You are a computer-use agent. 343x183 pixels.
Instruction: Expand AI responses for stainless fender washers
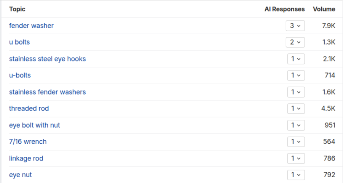tap(296, 92)
